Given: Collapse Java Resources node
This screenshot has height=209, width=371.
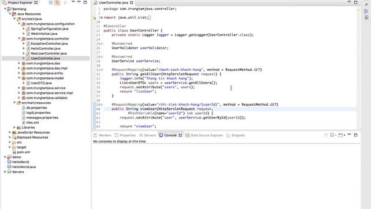Looking at the screenshot, I should pos(10,14).
